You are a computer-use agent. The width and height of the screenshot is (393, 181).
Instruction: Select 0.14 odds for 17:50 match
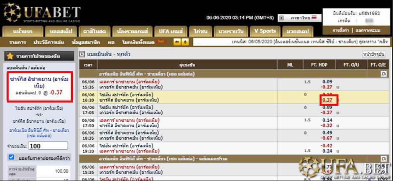327,120
